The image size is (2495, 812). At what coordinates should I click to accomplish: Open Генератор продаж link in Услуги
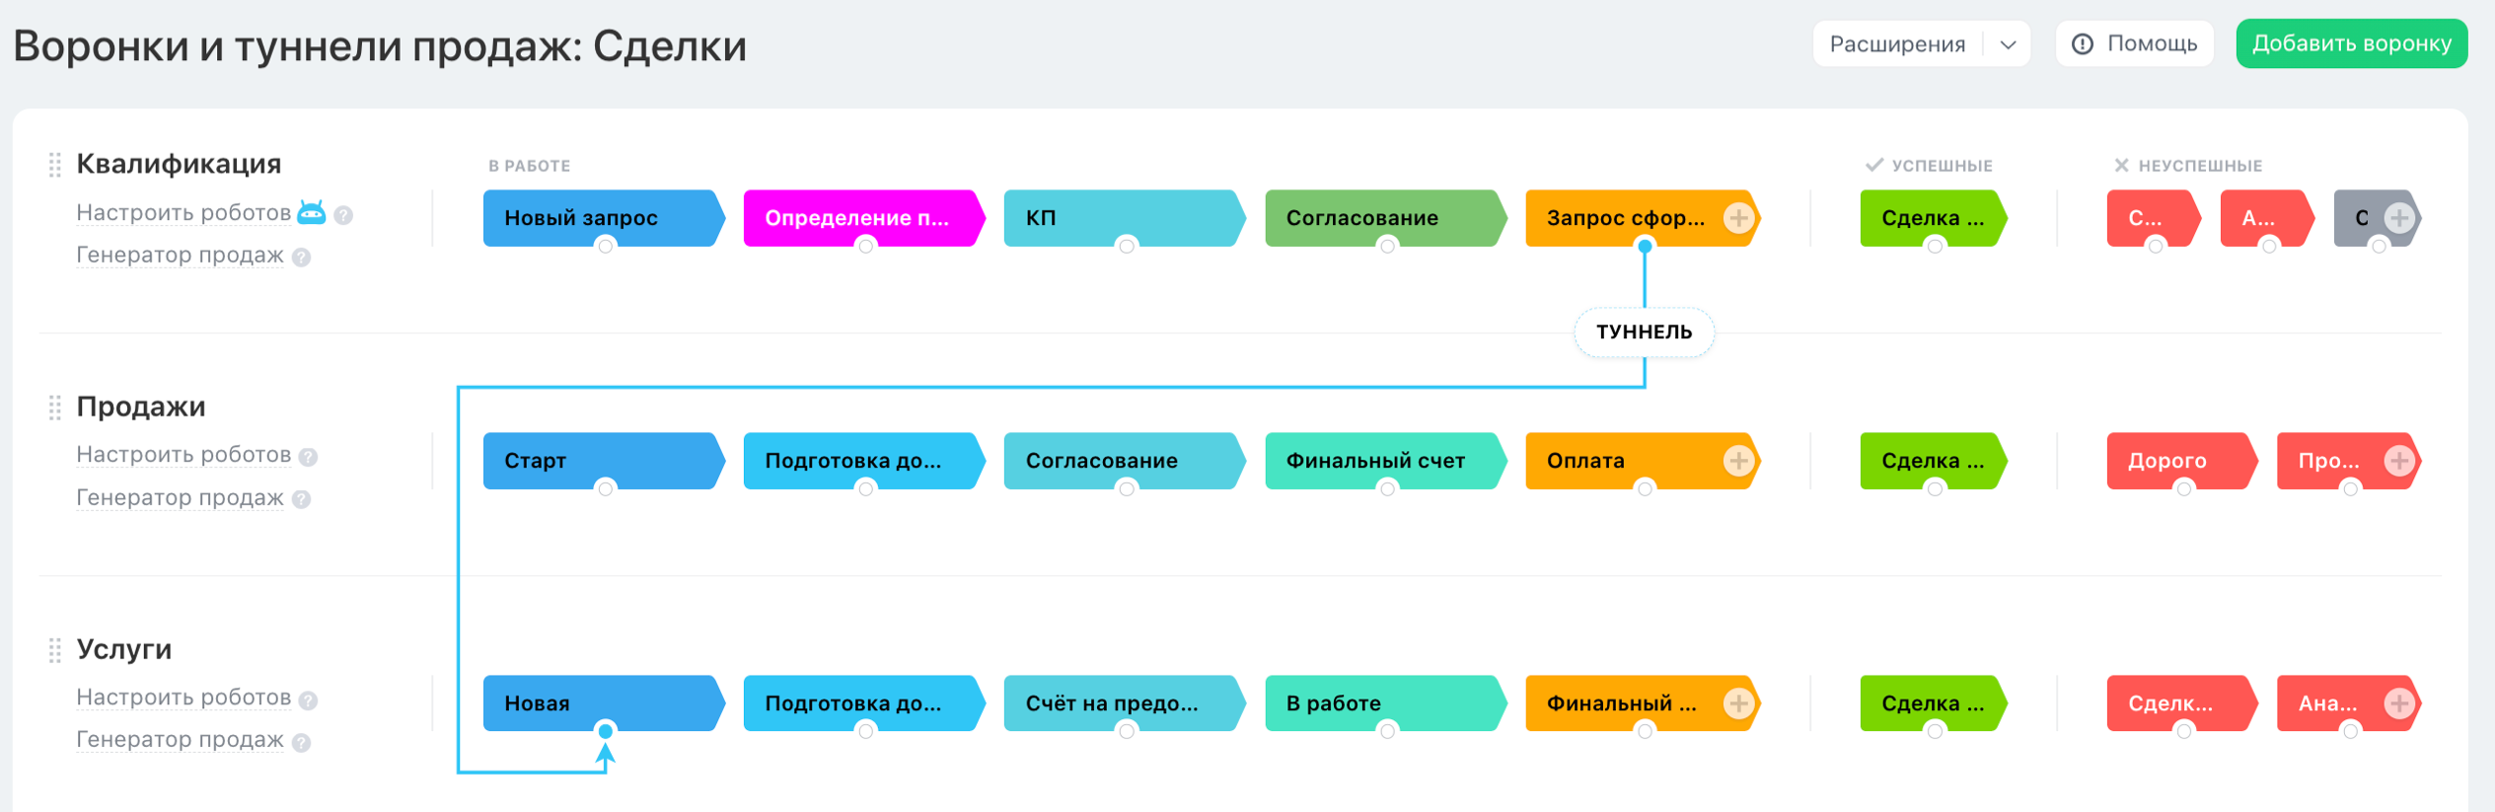point(180,740)
